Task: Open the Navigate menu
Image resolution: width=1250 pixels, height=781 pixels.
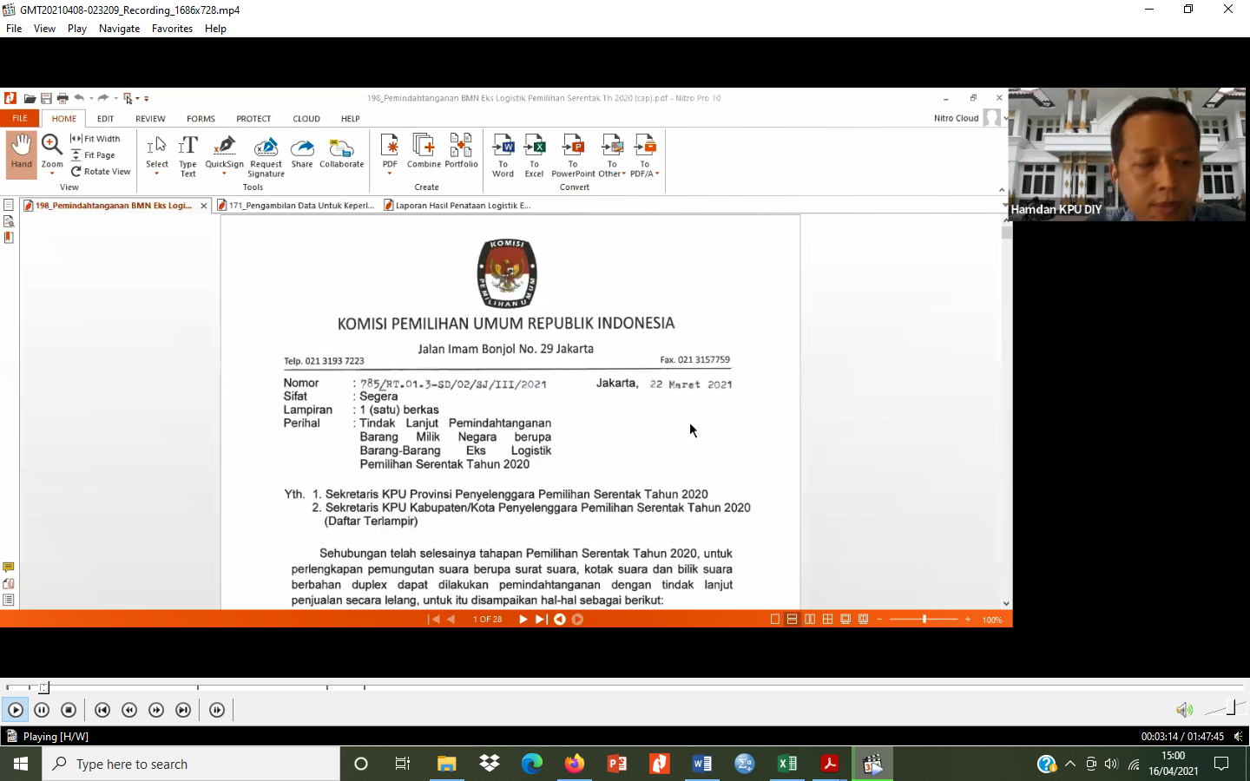Action: click(x=119, y=29)
